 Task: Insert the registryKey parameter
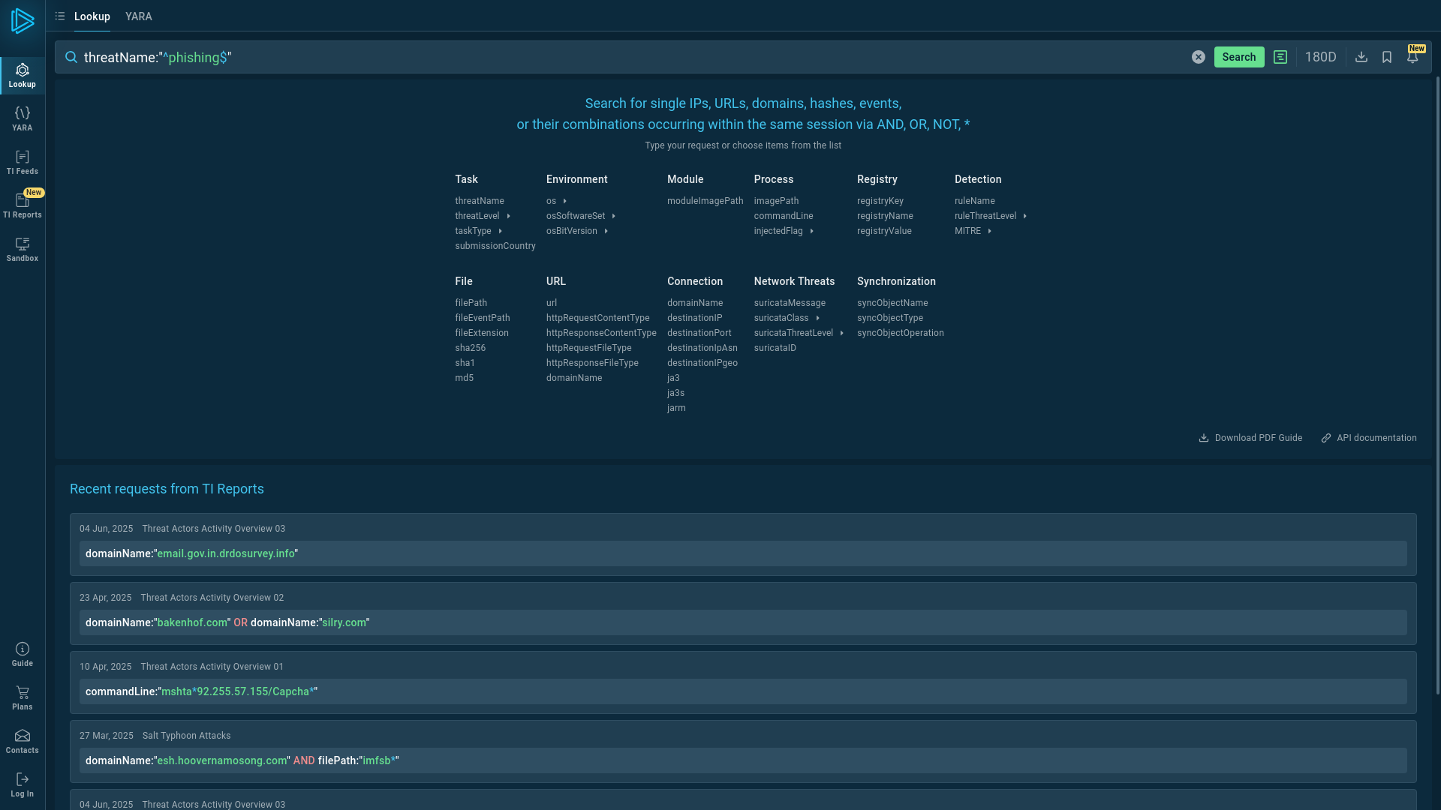880,201
